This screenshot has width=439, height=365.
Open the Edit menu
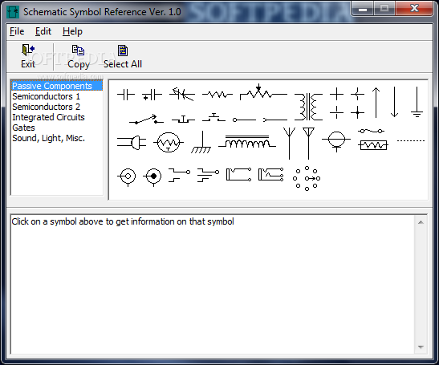(43, 31)
